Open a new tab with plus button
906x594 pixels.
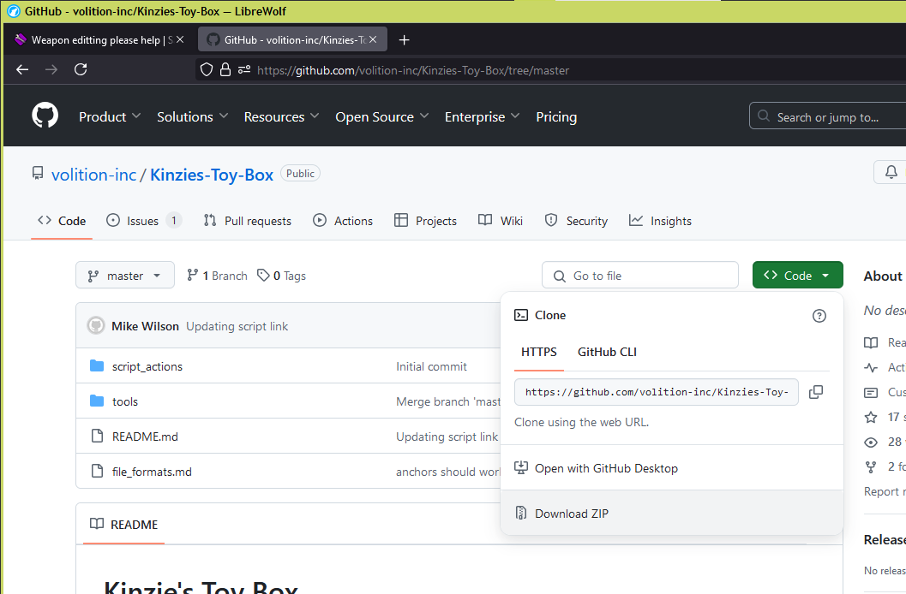point(405,39)
